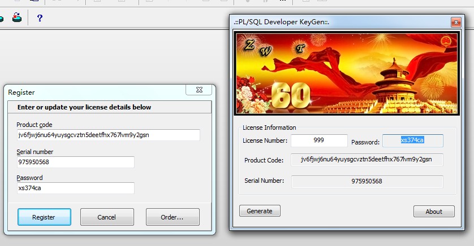
Task: Click the blue question mark help icon
Action: pyautogui.click(x=40, y=18)
